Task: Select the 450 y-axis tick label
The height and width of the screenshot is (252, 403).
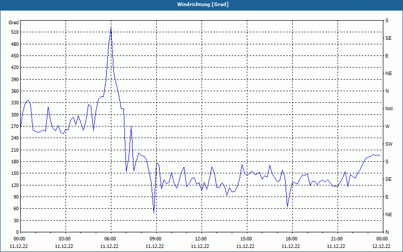Action: (x=15, y=56)
